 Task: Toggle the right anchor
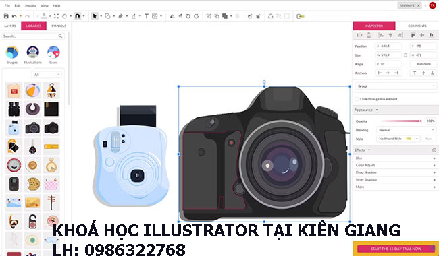click(x=396, y=73)
